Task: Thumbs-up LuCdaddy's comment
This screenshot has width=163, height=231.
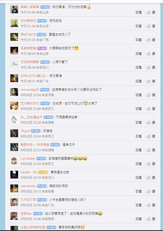Action: coord(151,164)
